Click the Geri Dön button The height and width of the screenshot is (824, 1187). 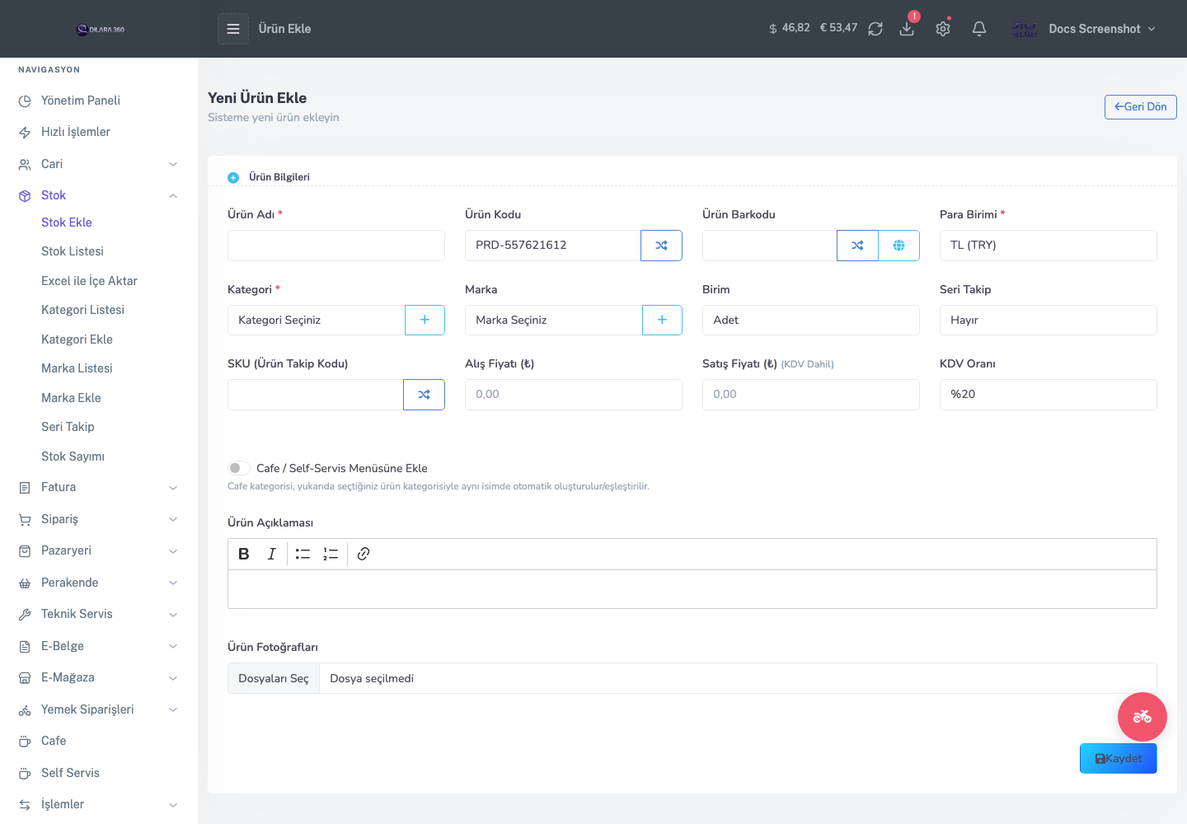pos(1141,107)
